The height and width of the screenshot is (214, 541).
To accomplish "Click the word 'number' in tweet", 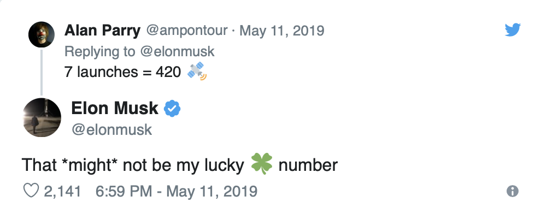I will click(308, 165).
